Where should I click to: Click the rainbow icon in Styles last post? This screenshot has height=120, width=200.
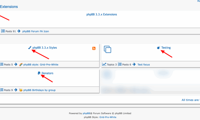(x=21, y=65)
